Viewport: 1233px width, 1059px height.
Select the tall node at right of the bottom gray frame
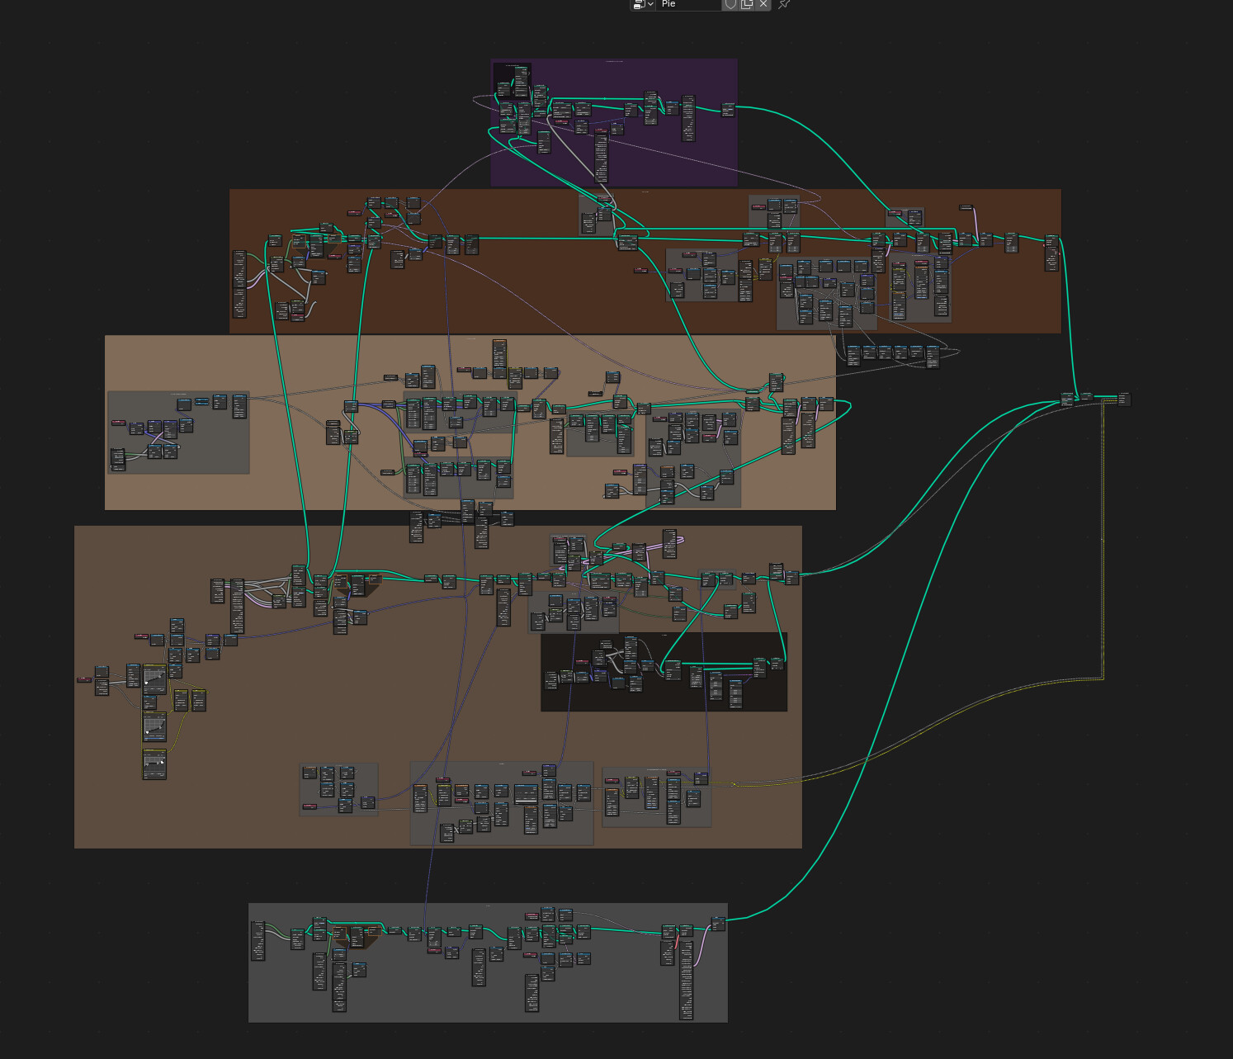[x=686, y=978]
